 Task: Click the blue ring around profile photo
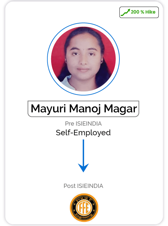pyautogui.click(x=83, y=23)
